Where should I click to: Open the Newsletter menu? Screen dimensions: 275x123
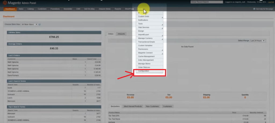68,9
